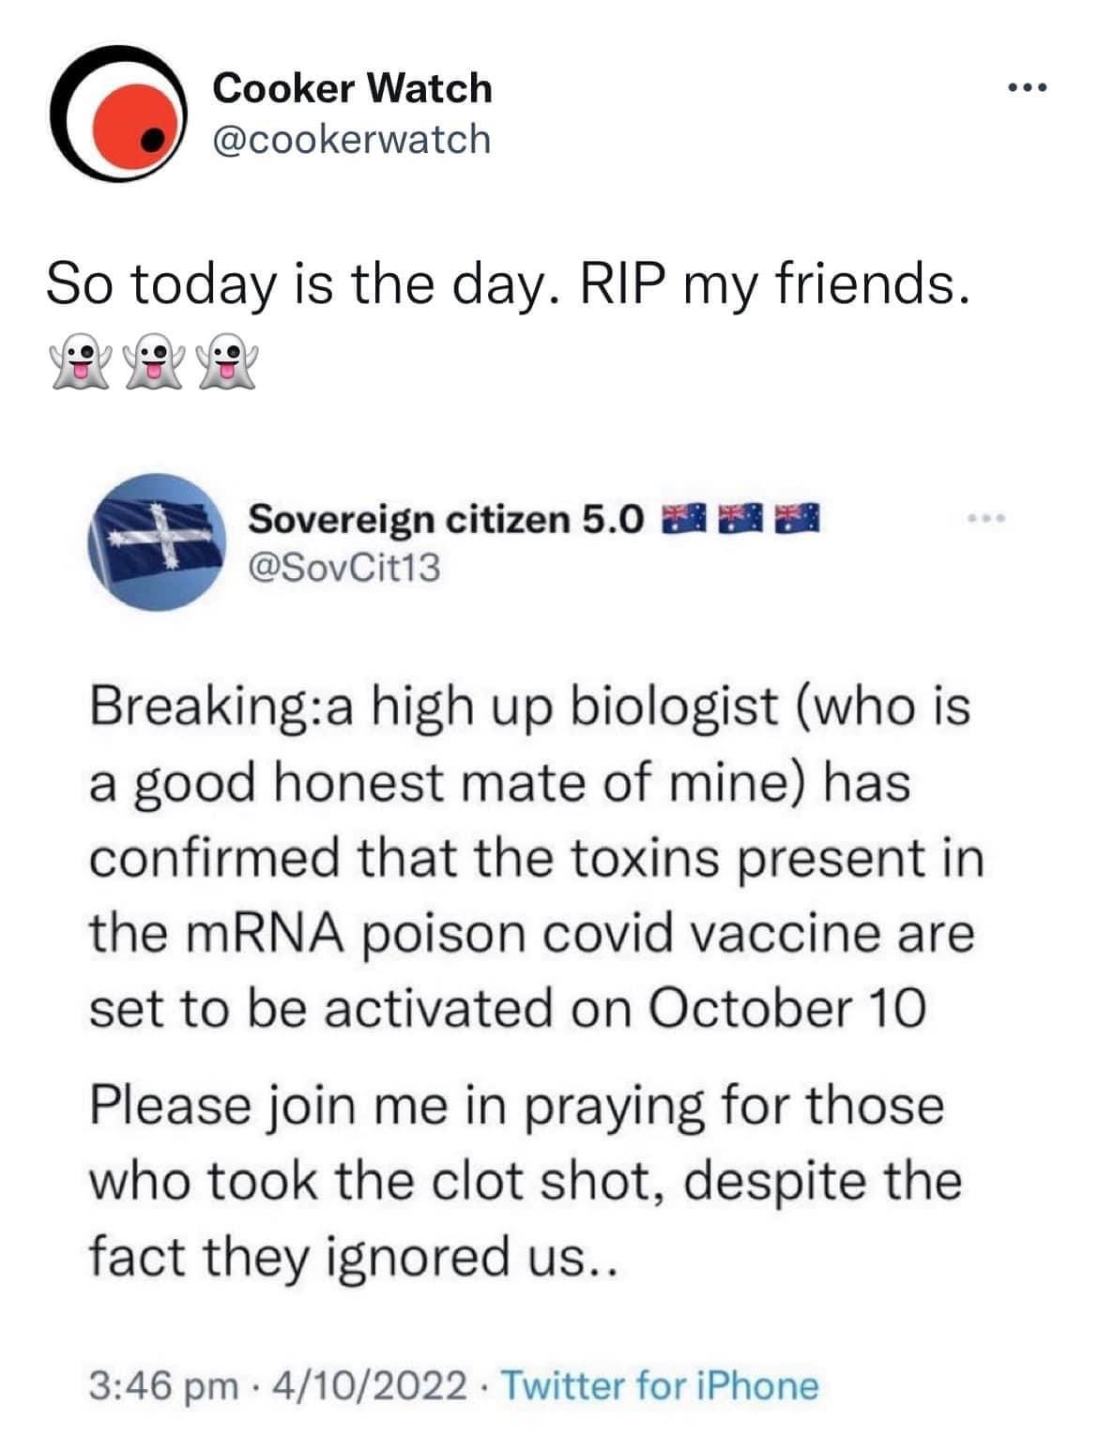Open the @SovCit13 handle
1098x1451 pixels.
click(x=343, y=568)
